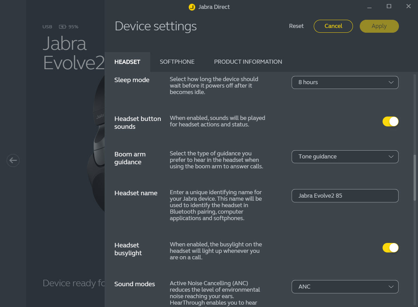The width and height of the screenshot is (418, 307).
Task: Click the Boom arm guidance label
Action: tap(130, 158)
